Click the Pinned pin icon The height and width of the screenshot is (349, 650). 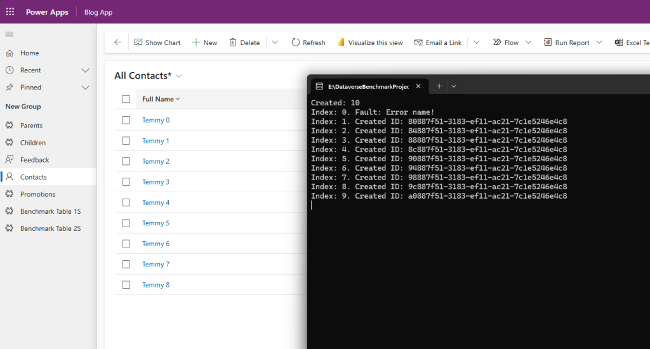tap(10, 88)
